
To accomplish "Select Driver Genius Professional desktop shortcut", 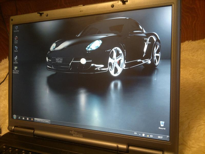I will [x=16, y=68].
